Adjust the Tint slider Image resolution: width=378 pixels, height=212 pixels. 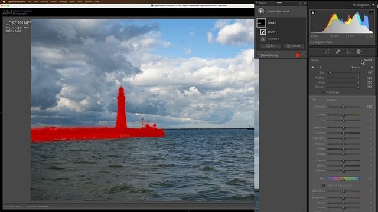[343, 120]
